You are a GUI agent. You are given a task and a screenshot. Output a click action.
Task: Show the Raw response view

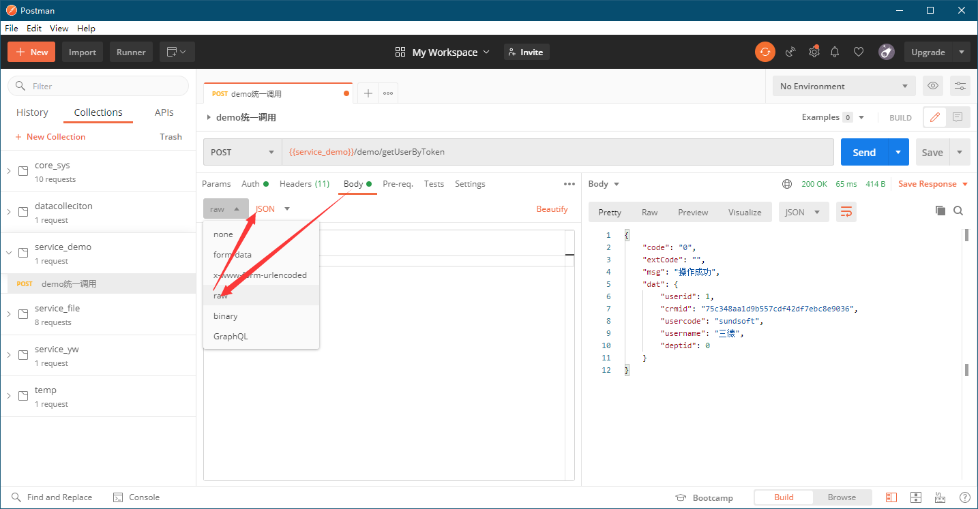649,212
